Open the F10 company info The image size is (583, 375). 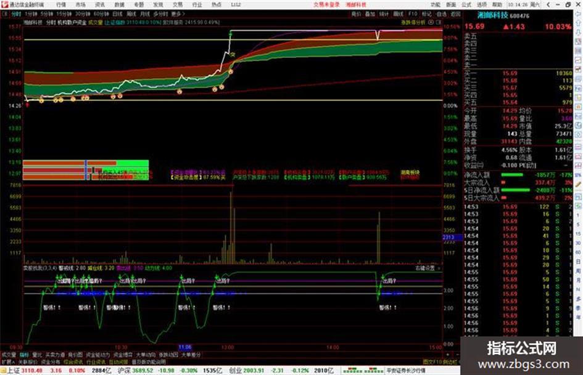pos(413,14)
